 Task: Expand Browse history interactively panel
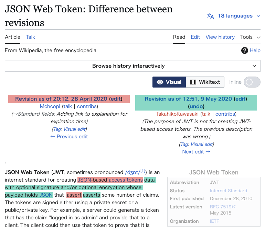132,66
